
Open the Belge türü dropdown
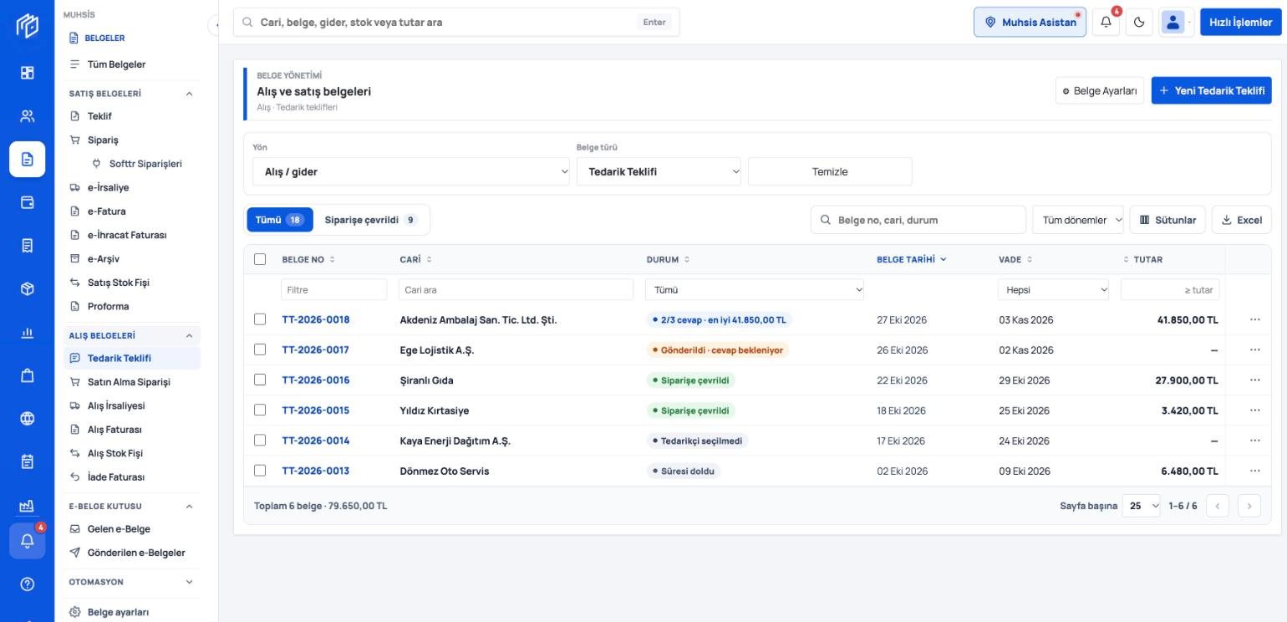point(659,171)
